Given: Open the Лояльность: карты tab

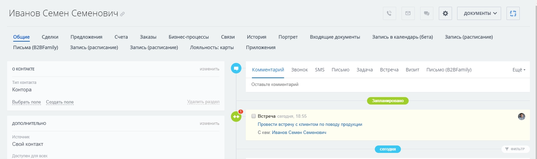Looking at the screenshot, I should [x=212, y=47].
